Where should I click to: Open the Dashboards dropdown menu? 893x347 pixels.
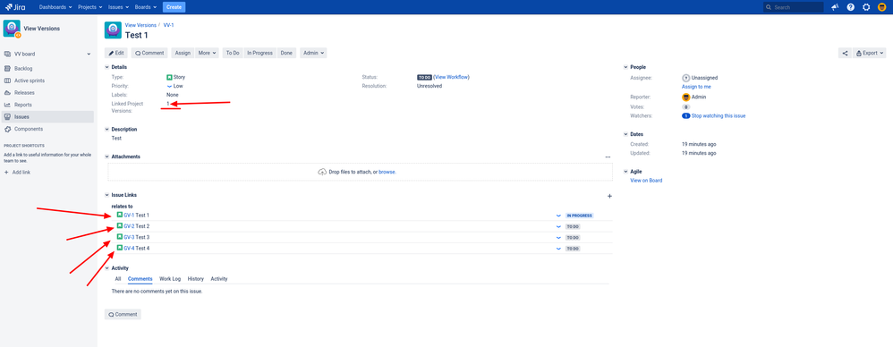(55, 7)
